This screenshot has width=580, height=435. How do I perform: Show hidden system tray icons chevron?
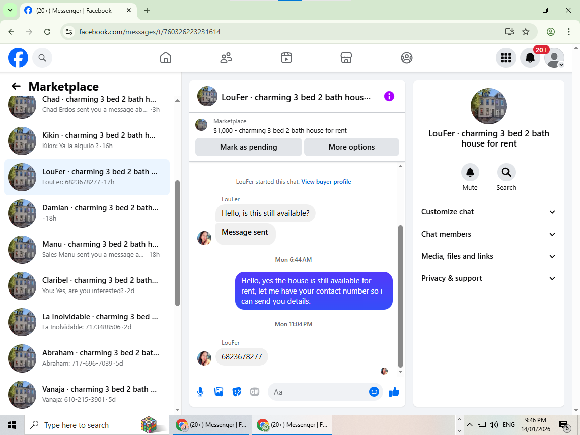pyautogui.click(x=469, y=424)
